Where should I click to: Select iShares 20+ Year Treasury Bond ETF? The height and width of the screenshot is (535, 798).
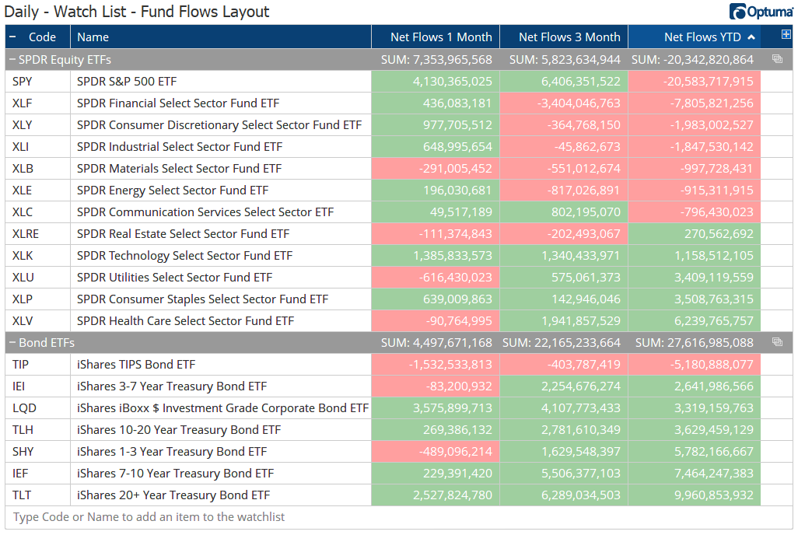coord(173,496)
